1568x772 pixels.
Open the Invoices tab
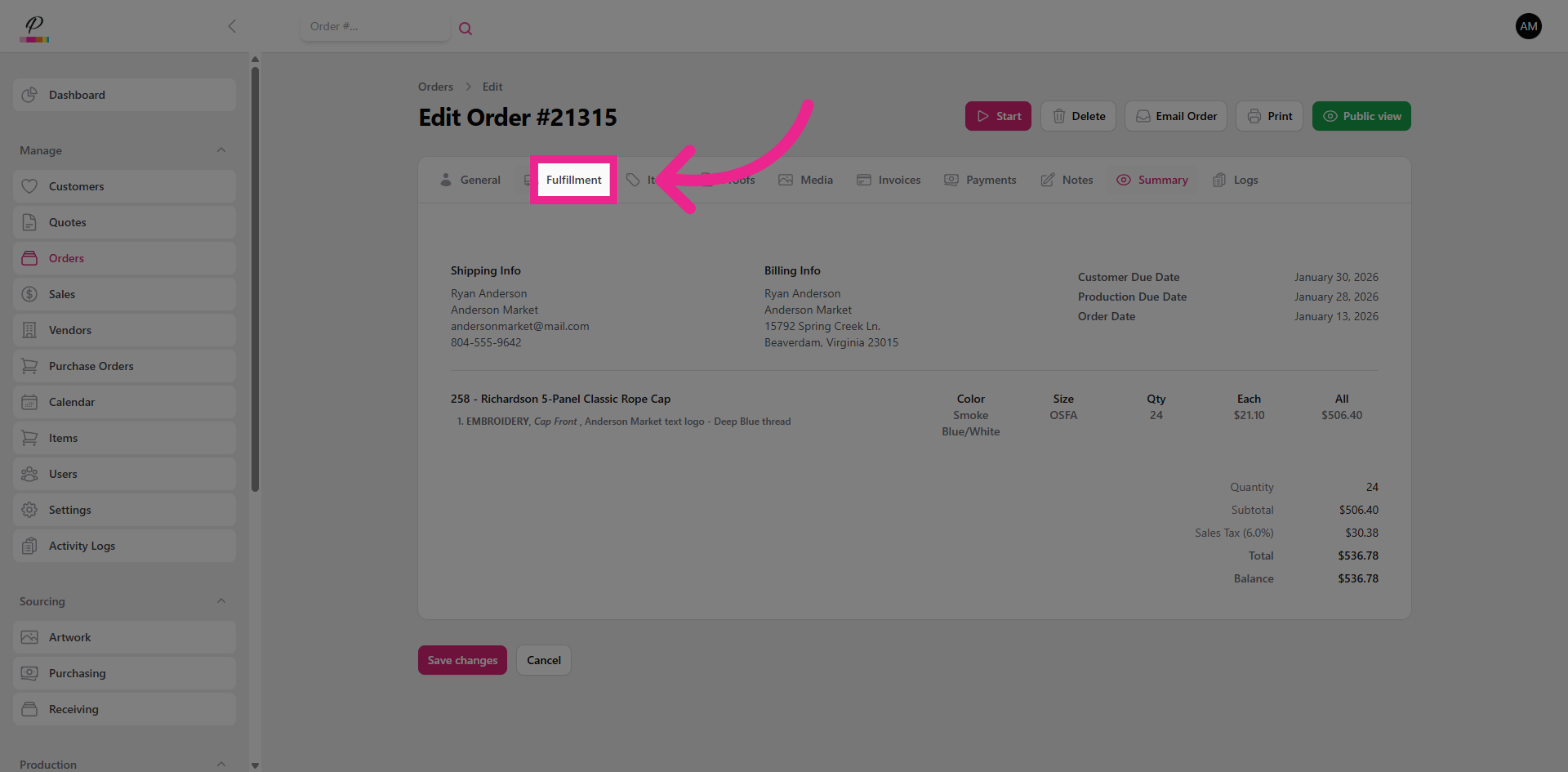click(889, 180)
